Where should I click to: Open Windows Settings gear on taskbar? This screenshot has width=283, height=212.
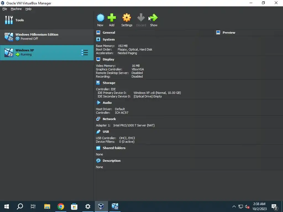pyautogui.click(x=88, y=206)
